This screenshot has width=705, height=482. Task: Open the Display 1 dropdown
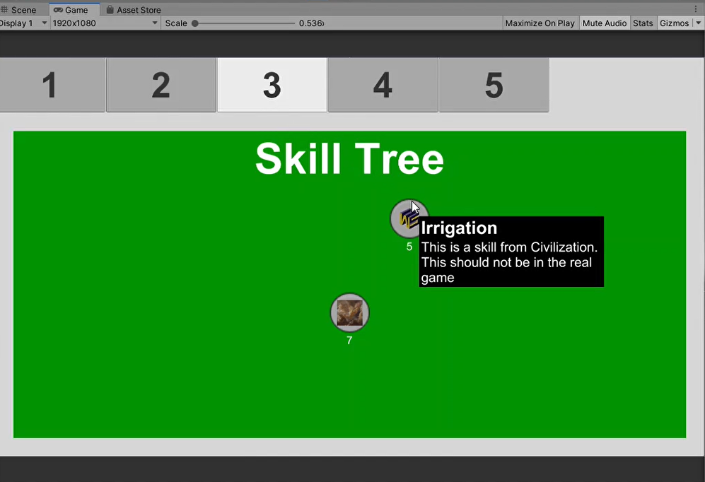tap(21, 23)
